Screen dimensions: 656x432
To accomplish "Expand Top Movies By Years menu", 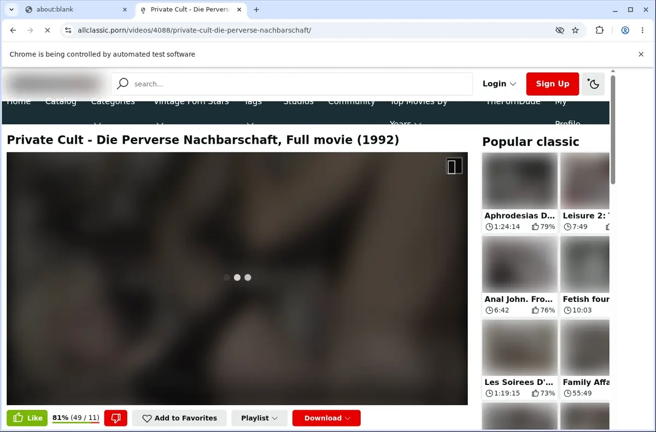I will pyautogui.click(x=418, y=112).
